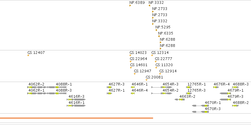This screenshot has width=251, height=125.
Task: Click the NP:6335 triangle marker
Action: tap(159, 36)
